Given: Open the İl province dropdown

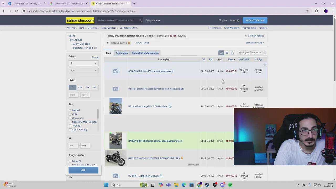Looking at the screenshot, I should click(83, 63).
